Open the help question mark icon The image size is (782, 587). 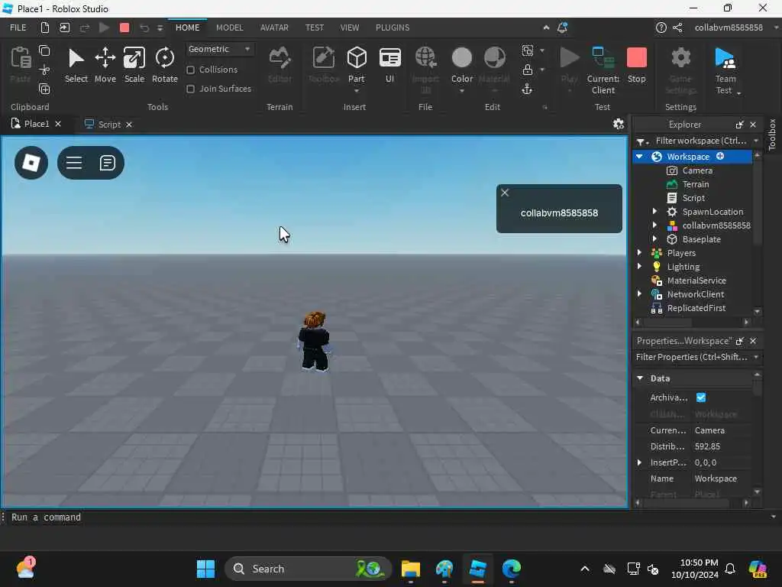coord(661,28)
